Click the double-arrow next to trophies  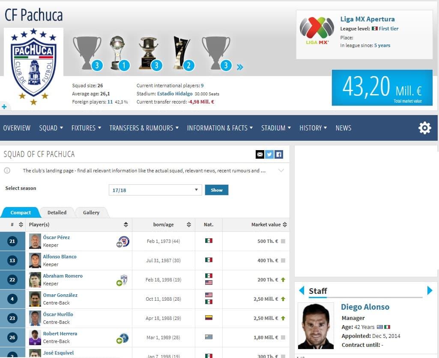coord(240,67)
